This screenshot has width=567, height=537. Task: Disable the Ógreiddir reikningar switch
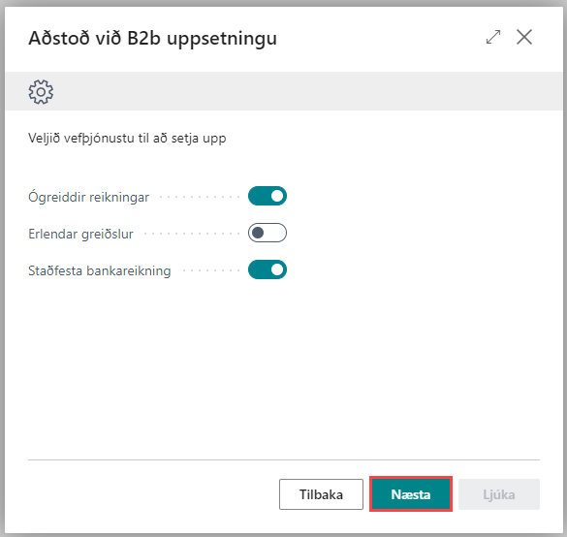[x=268, y=196]
